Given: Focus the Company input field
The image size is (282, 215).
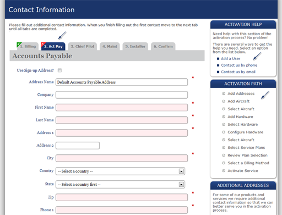Looking at the screenshot, I should 122,95.
